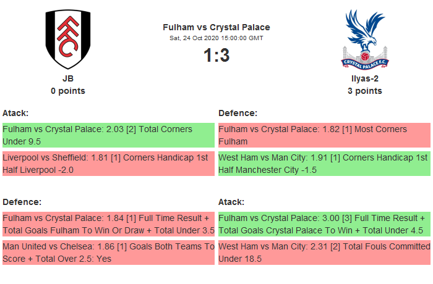Click Ilyas-2's Defence section heading
The height and width of the screenshot is (284, 433).
coord(238,113)
